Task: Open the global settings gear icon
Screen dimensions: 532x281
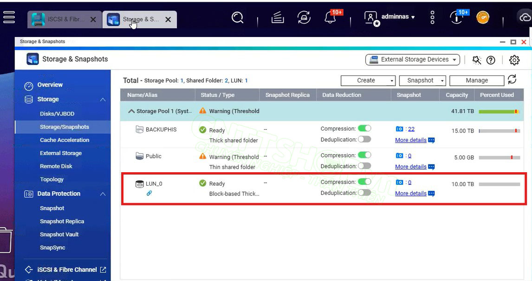Action: 514,60
